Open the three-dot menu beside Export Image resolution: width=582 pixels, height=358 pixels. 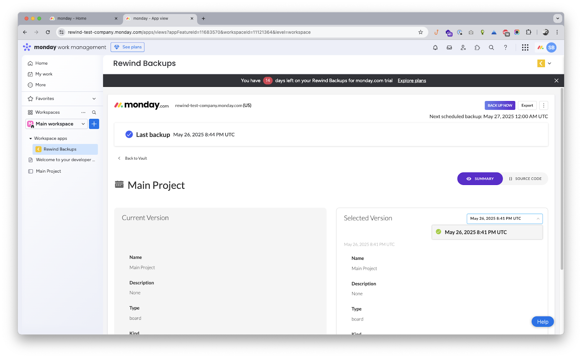tap(543, 105)
